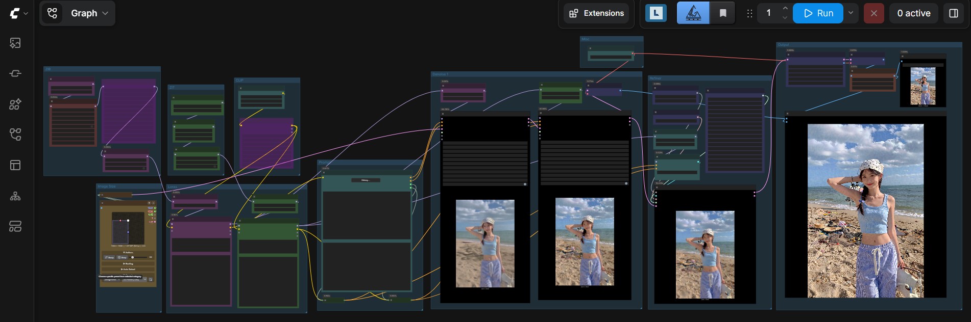The height and width of the screenshot is (322, 971).
Task: Click the Swap button in Image Size node
Action: 109,257
